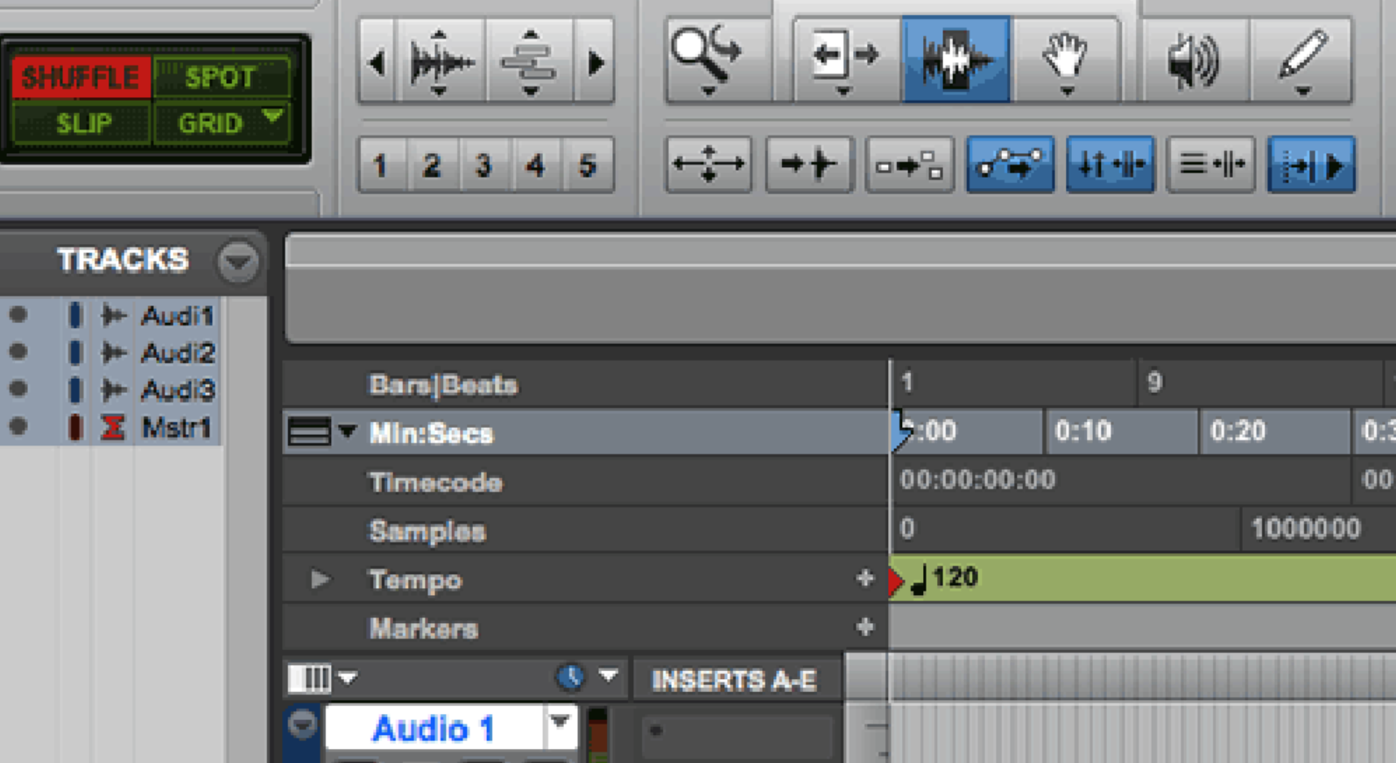
Task: Select Mstr1 in the tracks list
Action: pos(175,428)
